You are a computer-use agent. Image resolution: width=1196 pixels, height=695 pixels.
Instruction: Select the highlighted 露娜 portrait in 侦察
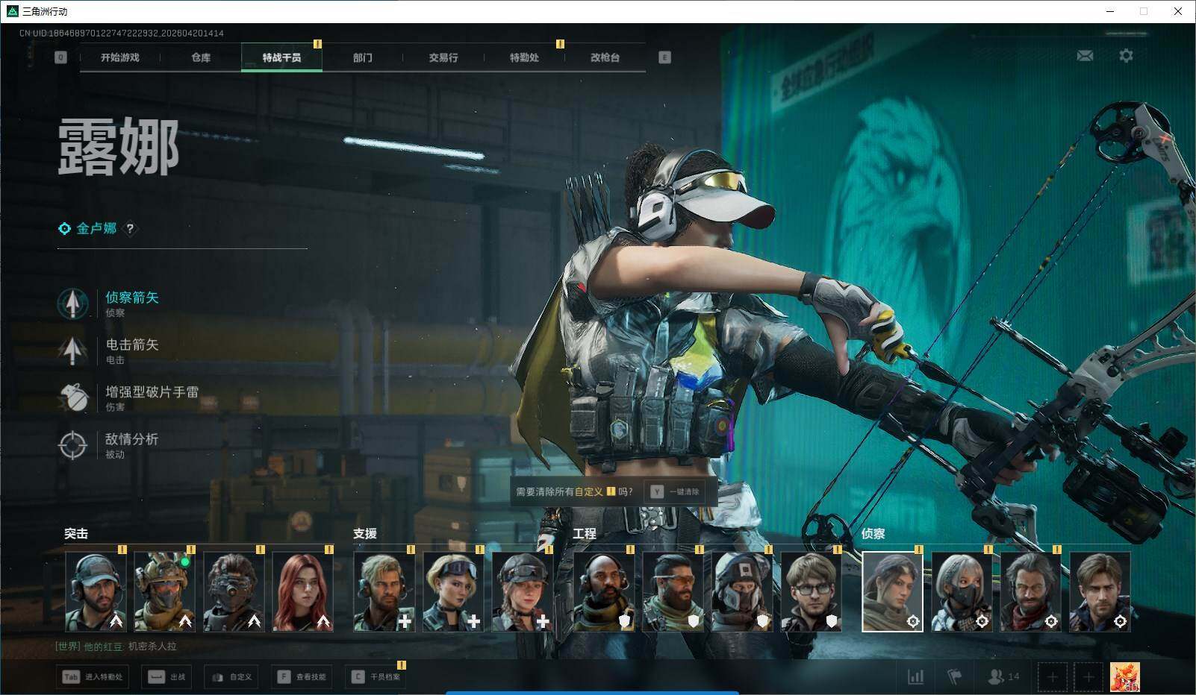tap(893, 591)
